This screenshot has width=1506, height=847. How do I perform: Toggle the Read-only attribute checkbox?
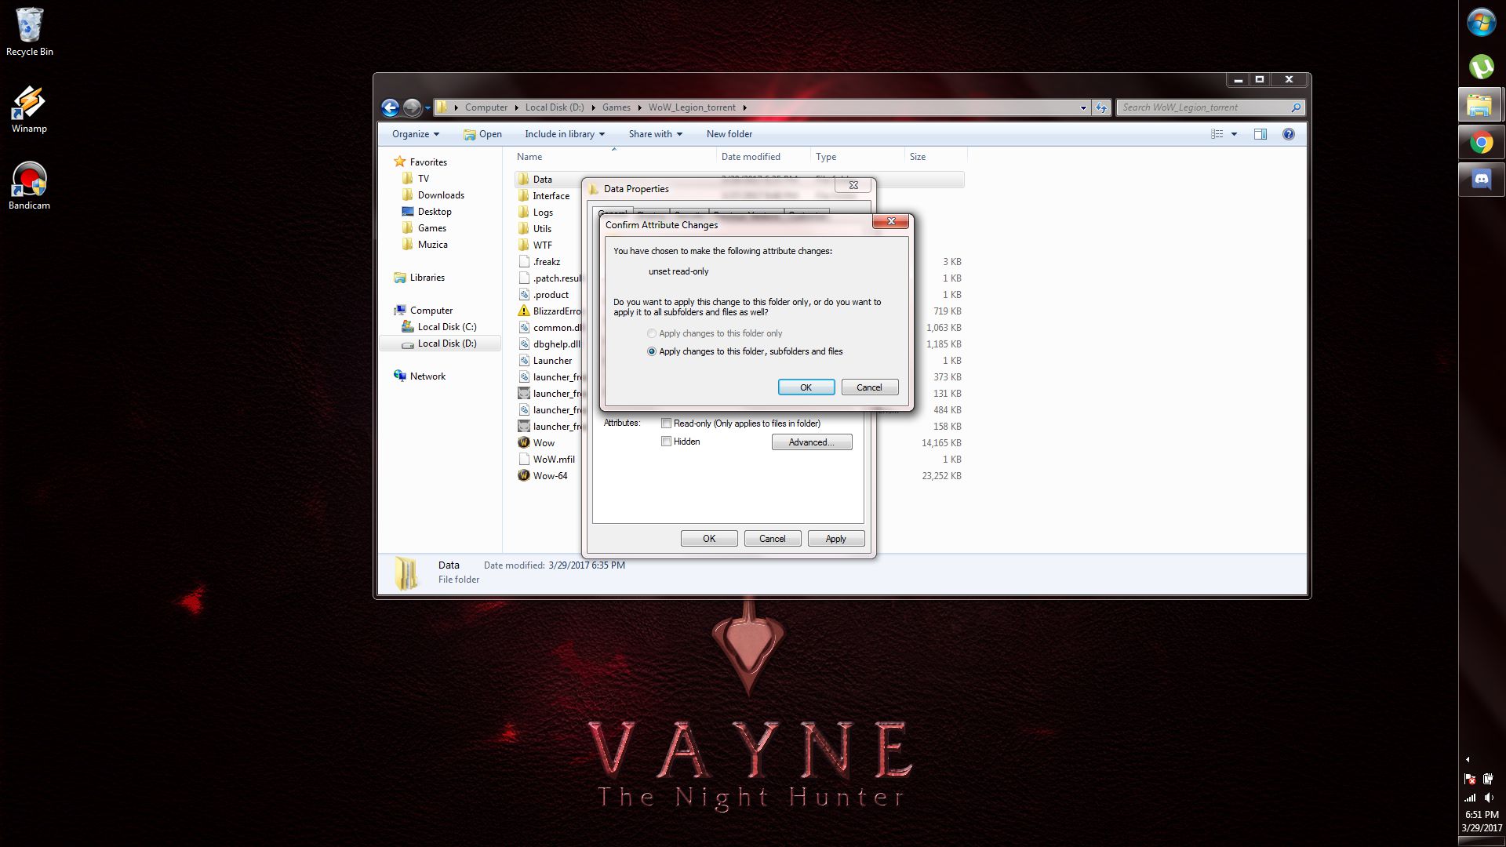tap(667, 423)
